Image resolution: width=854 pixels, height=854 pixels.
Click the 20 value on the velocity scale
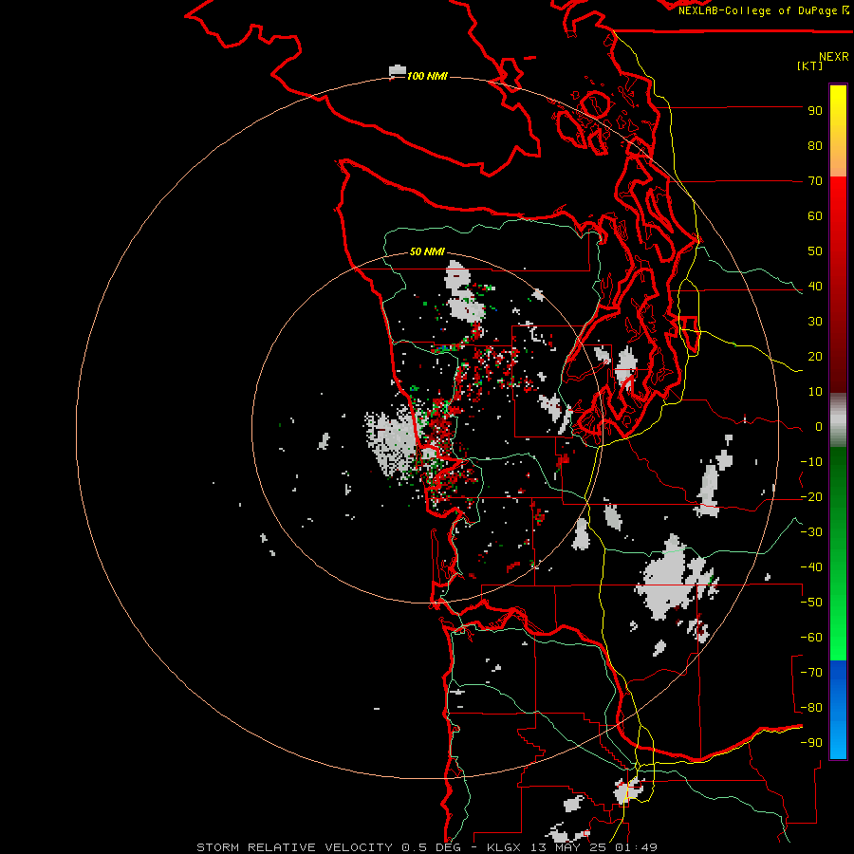[815, 357]
